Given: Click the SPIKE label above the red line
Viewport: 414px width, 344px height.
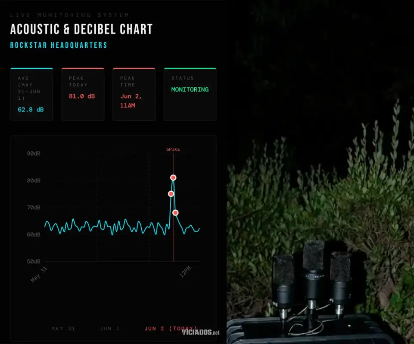Looking at the screenshot, I should point(173,150).
